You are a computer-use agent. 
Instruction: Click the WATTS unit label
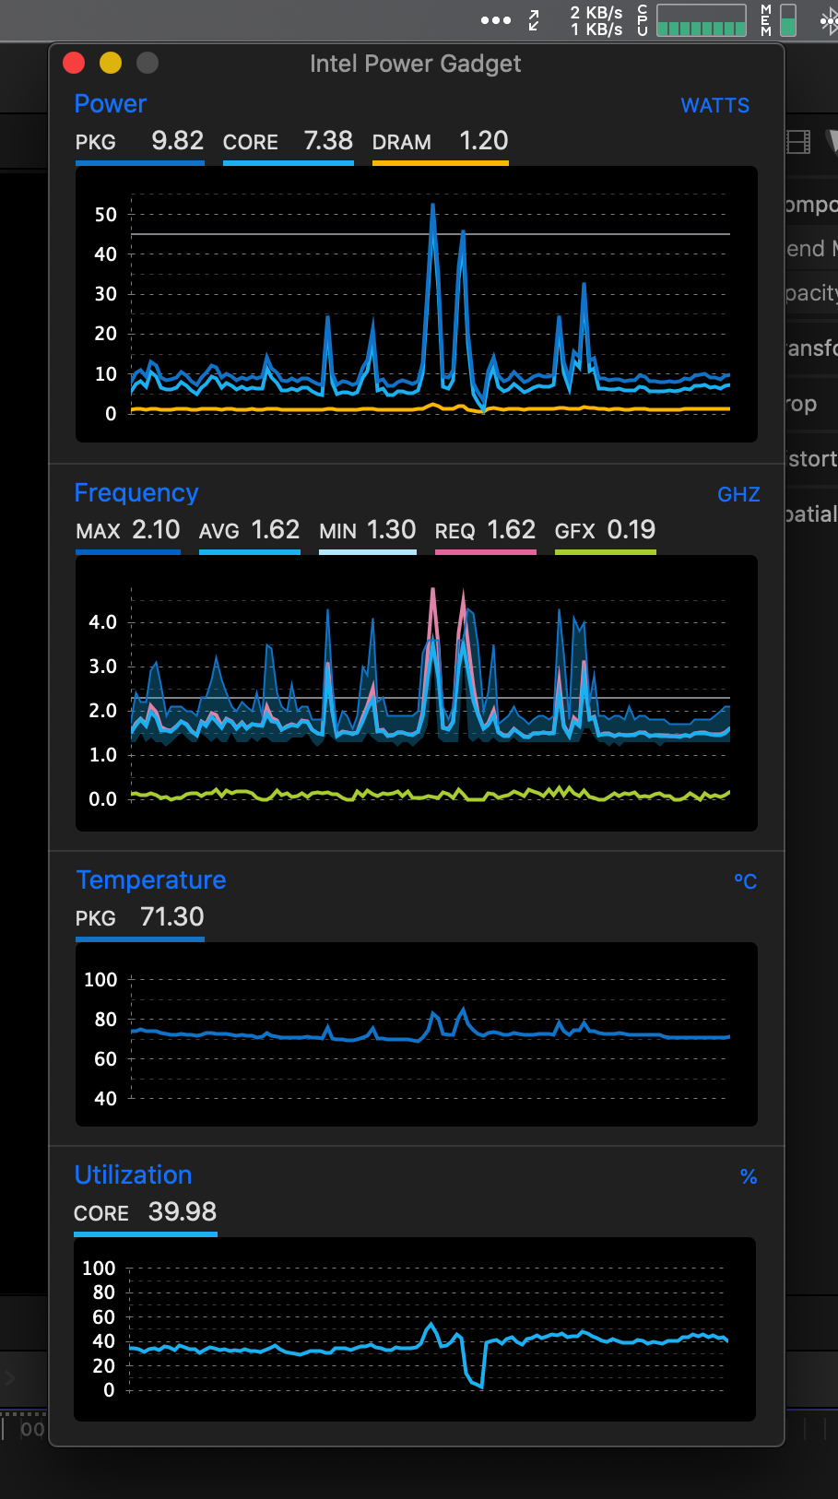point(715,105)
